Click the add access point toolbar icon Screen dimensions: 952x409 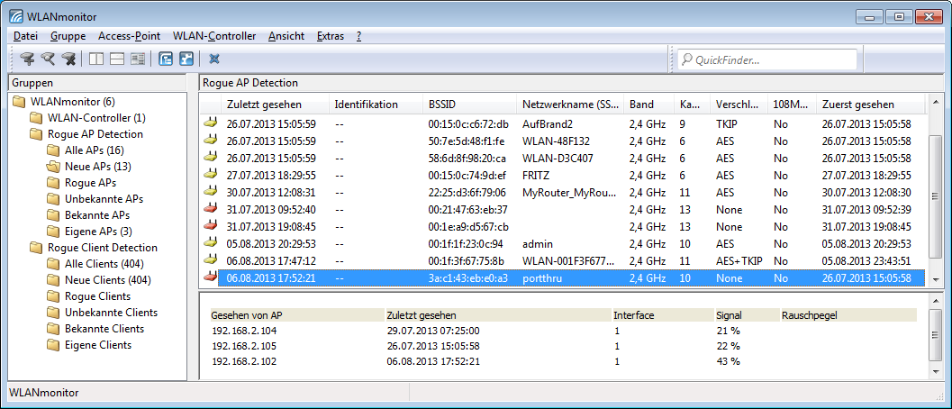[28, 59]
